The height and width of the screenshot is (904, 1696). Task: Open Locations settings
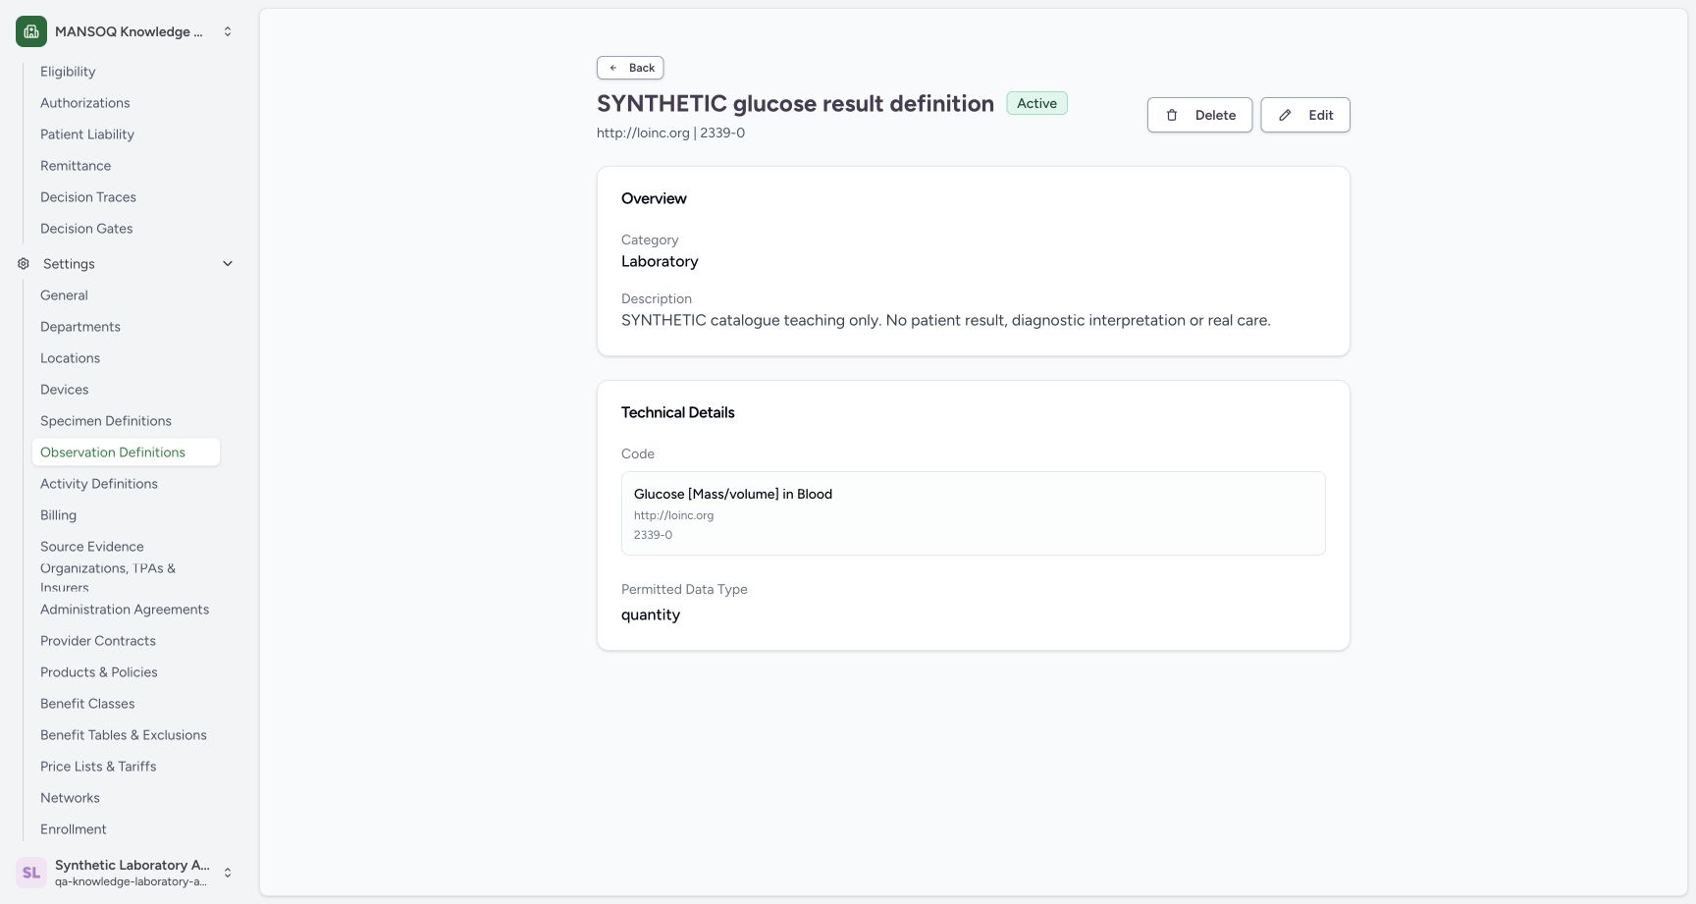pos(70,358)
